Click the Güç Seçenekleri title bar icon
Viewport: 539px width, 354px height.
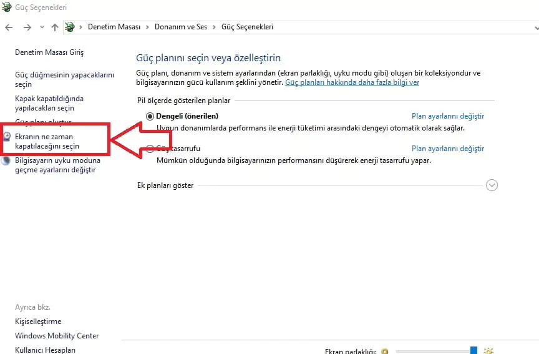(x=6, y=7)
